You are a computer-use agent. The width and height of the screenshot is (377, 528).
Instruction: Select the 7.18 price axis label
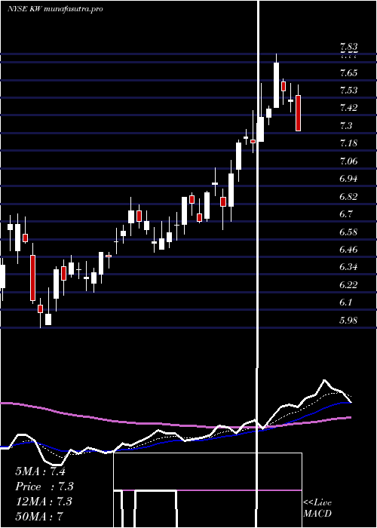pyautogui.click(x=348, y=143)
